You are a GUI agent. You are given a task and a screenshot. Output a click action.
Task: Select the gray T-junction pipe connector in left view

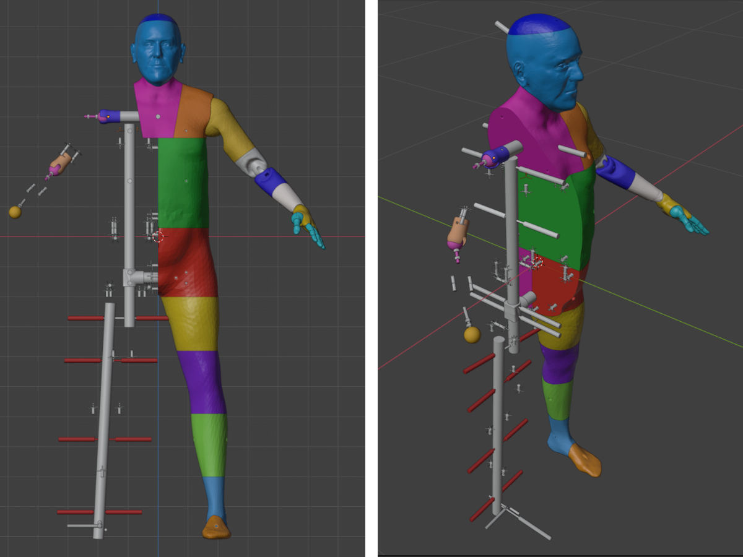pos(131,277)
